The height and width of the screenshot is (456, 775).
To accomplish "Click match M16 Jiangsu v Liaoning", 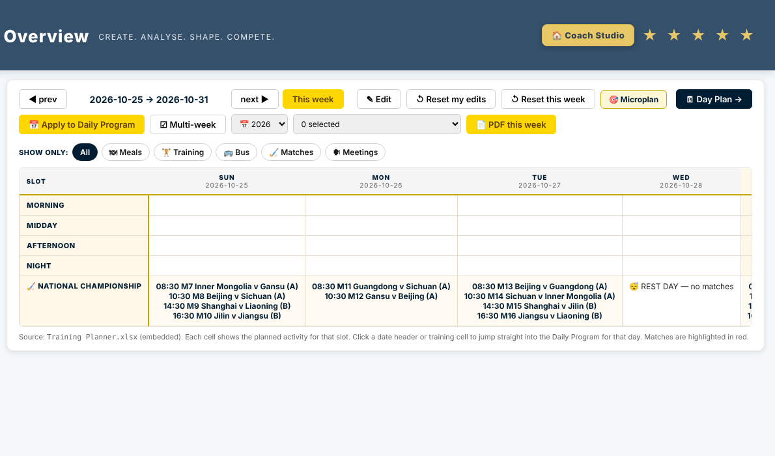I will (540, 315).
